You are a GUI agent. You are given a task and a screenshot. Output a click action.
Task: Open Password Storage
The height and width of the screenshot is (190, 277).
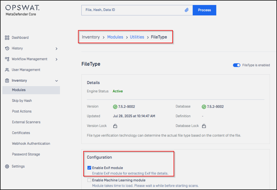[26, 154]
